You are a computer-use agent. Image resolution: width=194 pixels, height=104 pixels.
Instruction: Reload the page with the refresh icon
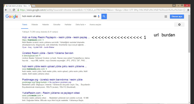(x=14, y=10)
